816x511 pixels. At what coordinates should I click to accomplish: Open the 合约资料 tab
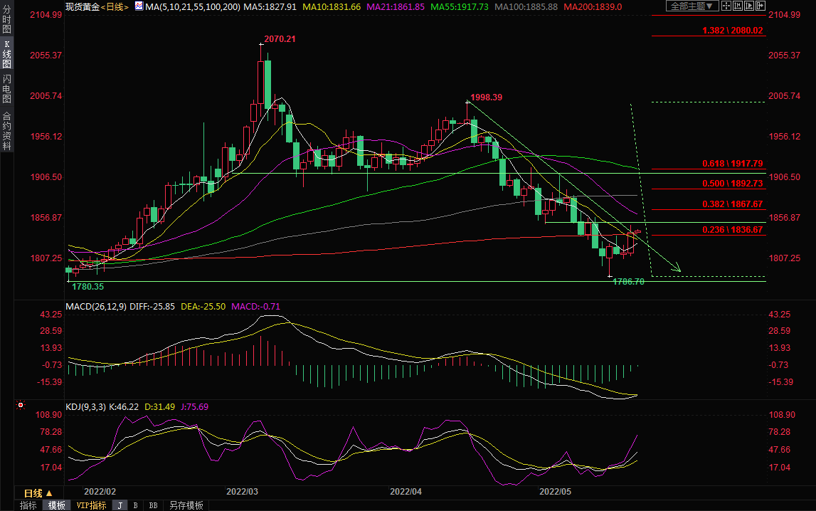tap(6, 131)
